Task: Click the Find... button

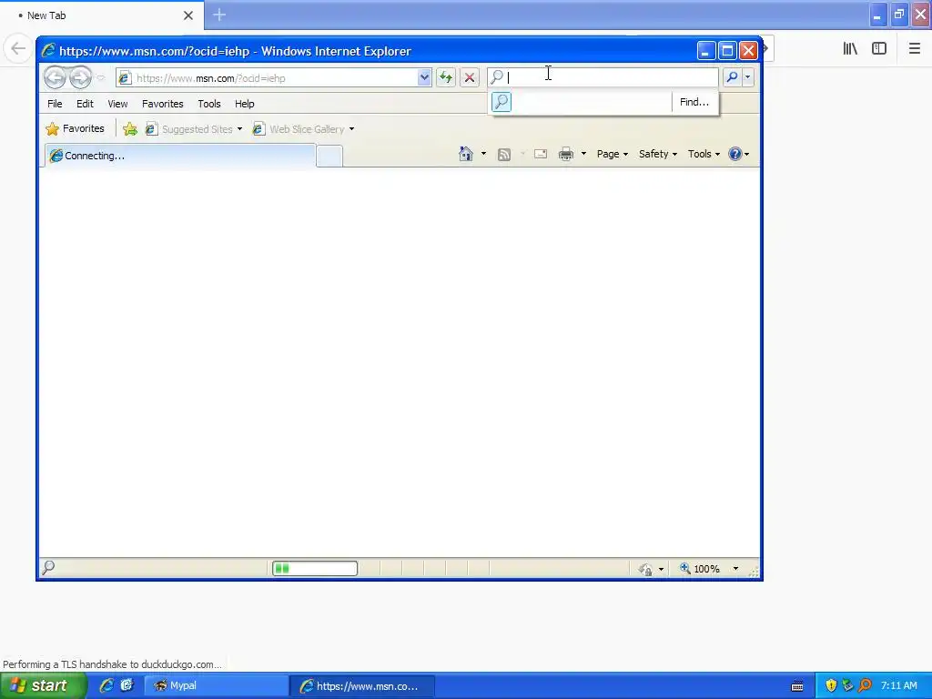Action: pos(694,102)
